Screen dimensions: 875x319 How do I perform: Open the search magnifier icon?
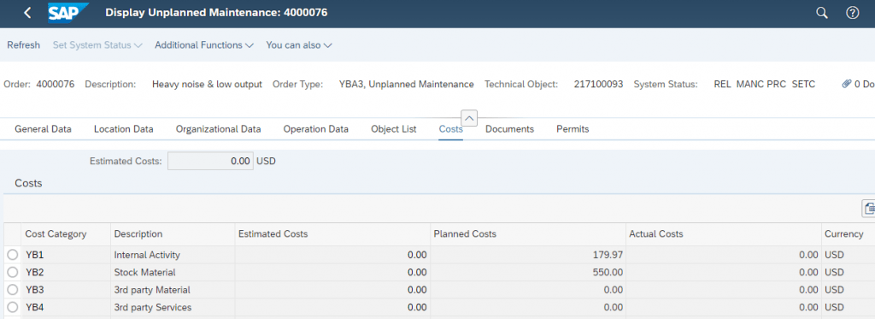(822, 13)
